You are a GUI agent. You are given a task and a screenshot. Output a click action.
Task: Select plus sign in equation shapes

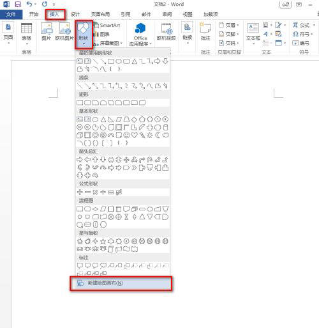[x=80, y=192]
